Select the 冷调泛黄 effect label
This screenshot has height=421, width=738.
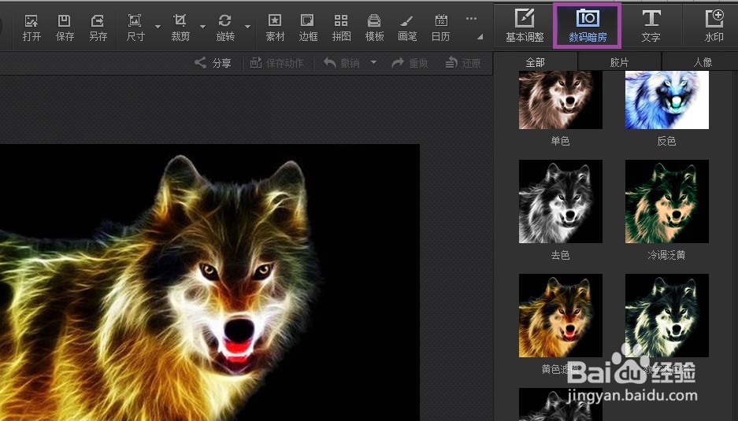coord(666,255)
